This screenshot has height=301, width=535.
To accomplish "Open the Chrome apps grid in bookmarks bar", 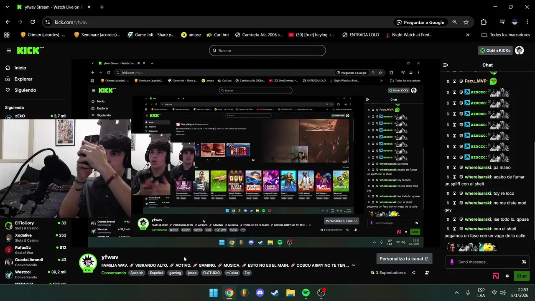I will coord(7,35).
